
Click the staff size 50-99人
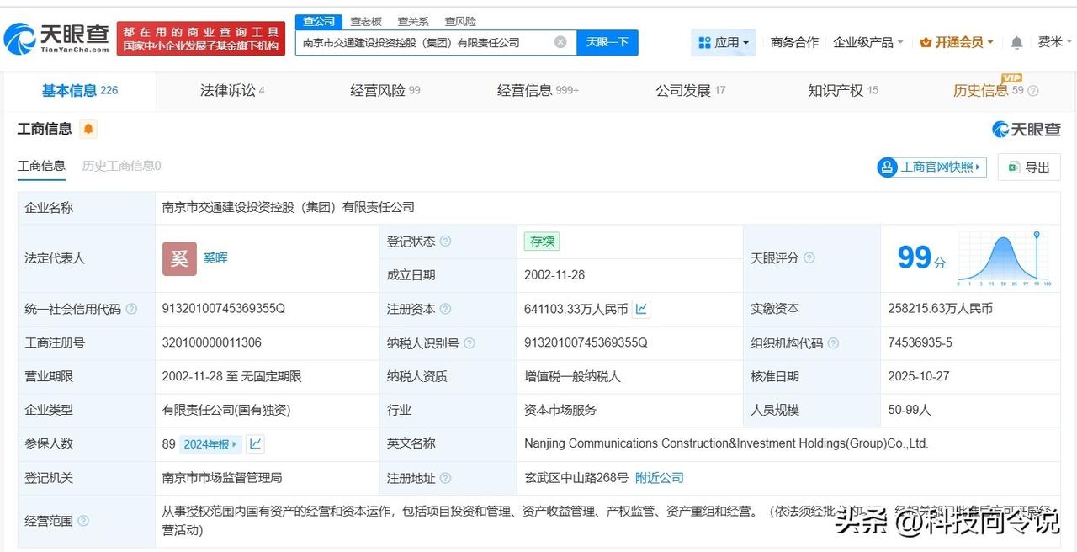coord(910,410)
